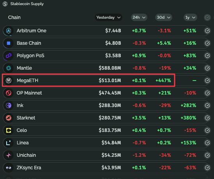The height and width of the screenshot is (179, 214).
Task: Click the Starknet orange logo
Action: (9, 118)
